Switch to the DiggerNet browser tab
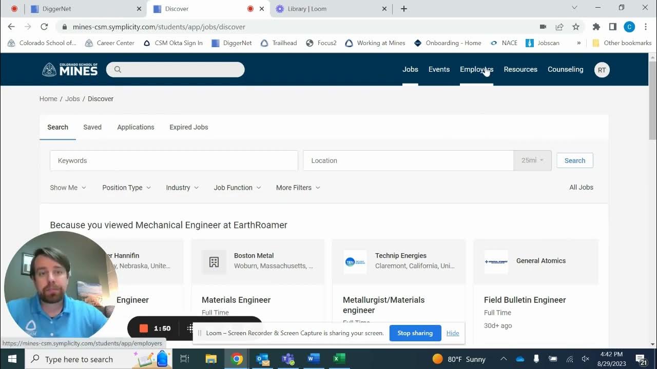Viewport: 657px width, 369px height. [x=86, y=9]
